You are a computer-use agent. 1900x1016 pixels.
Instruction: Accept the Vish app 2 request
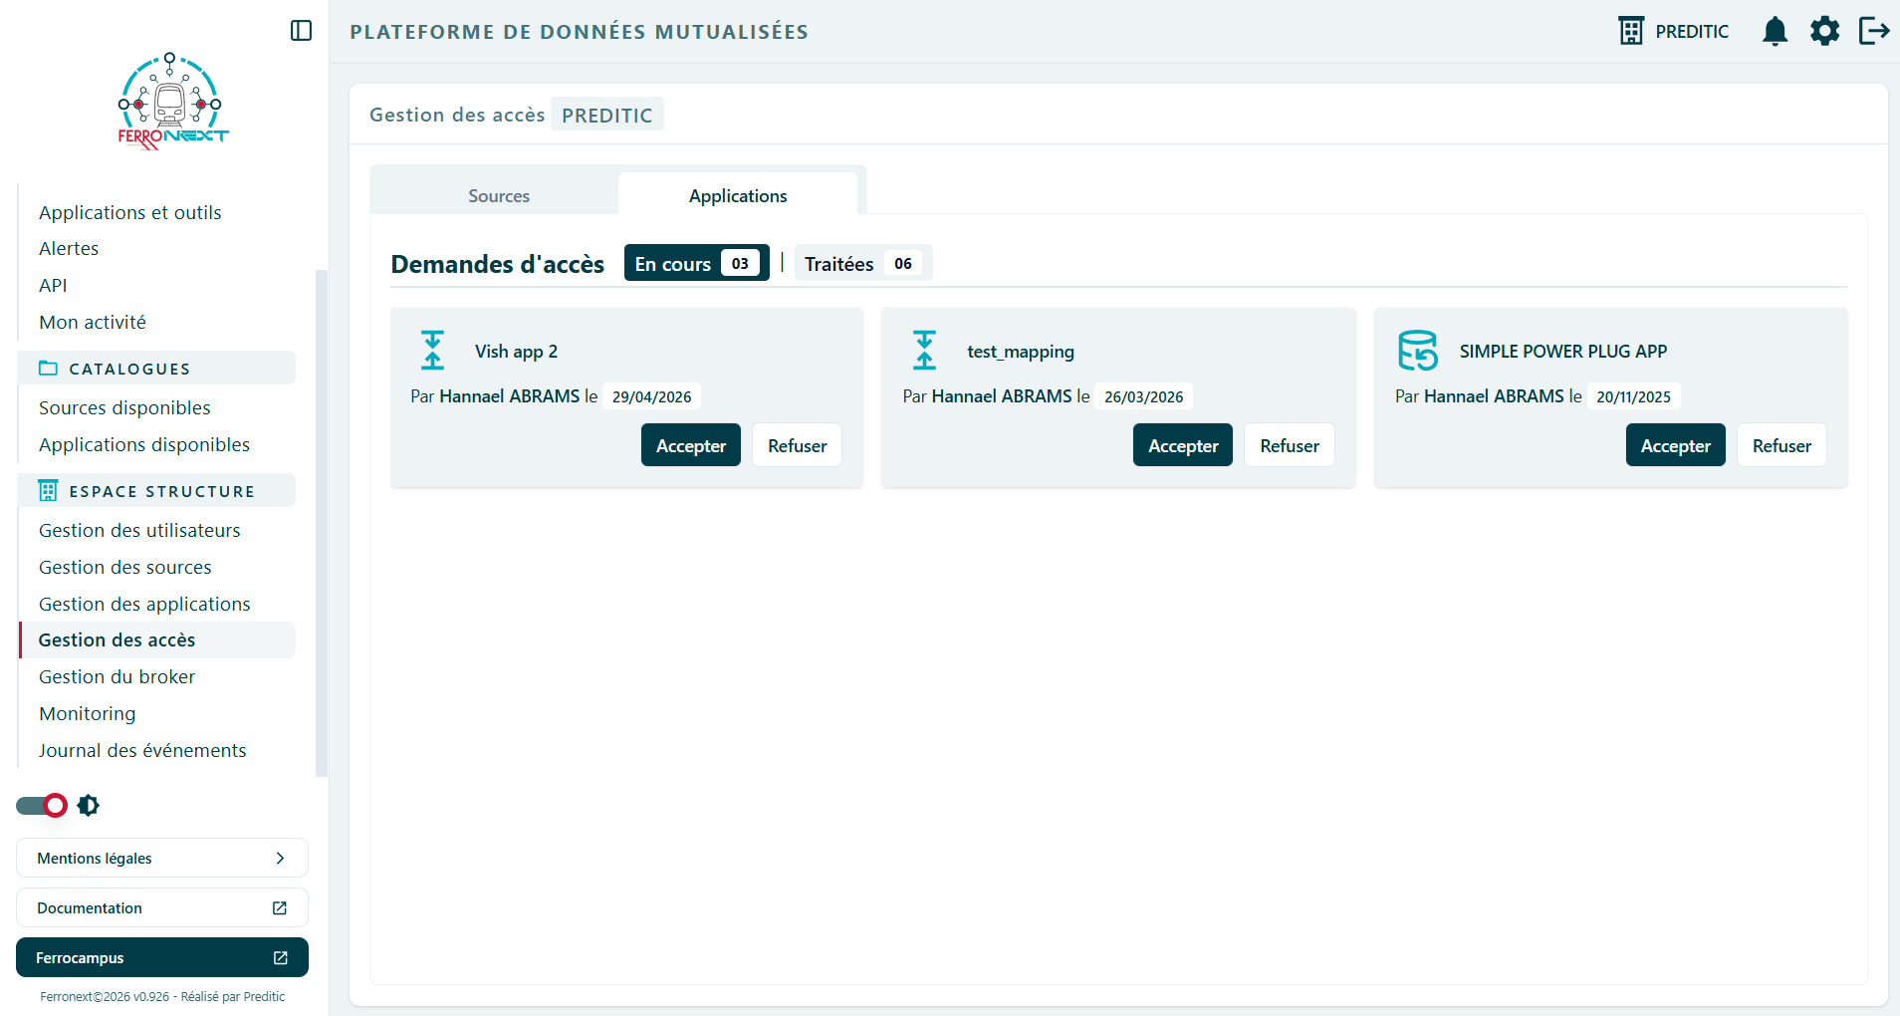pos(691,445)
